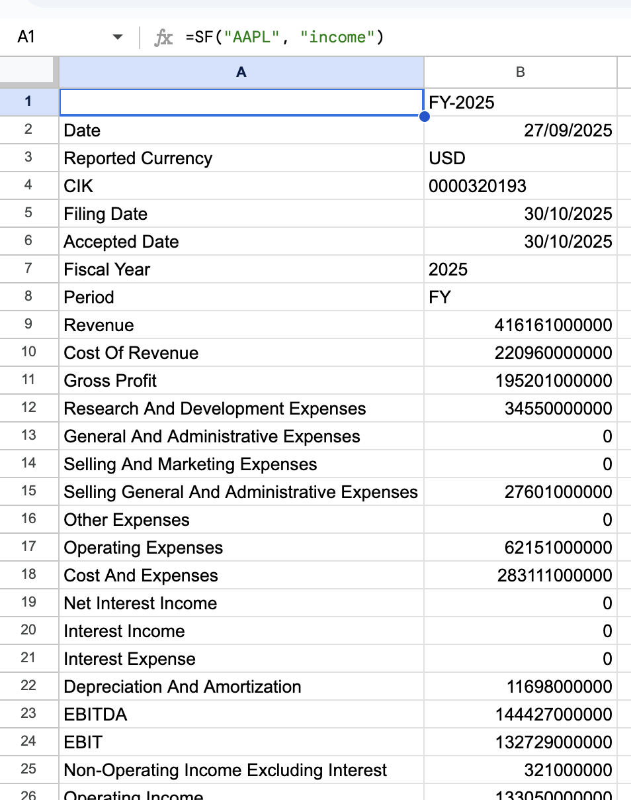Click the fiscal year value 2025
631x800 pixels.
520,269
